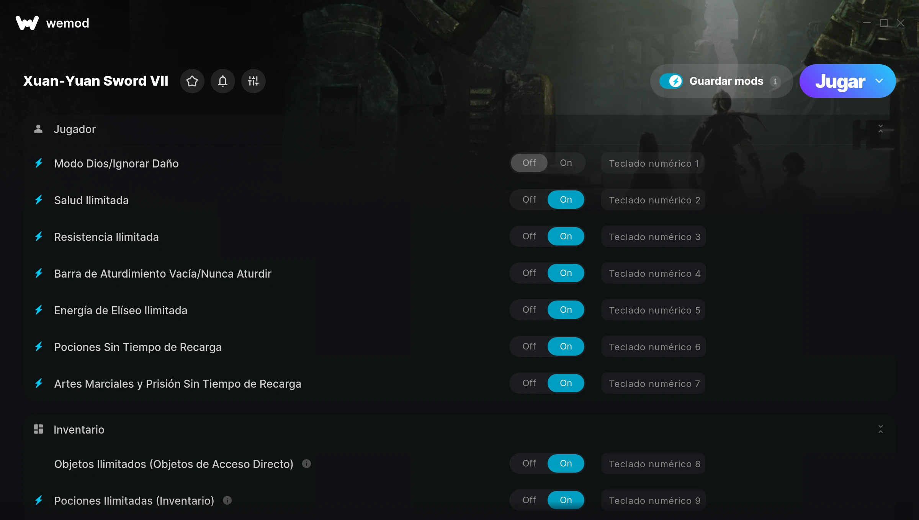Click lightning icon beside Resistencia Ilimitada

tap(39, 237)
